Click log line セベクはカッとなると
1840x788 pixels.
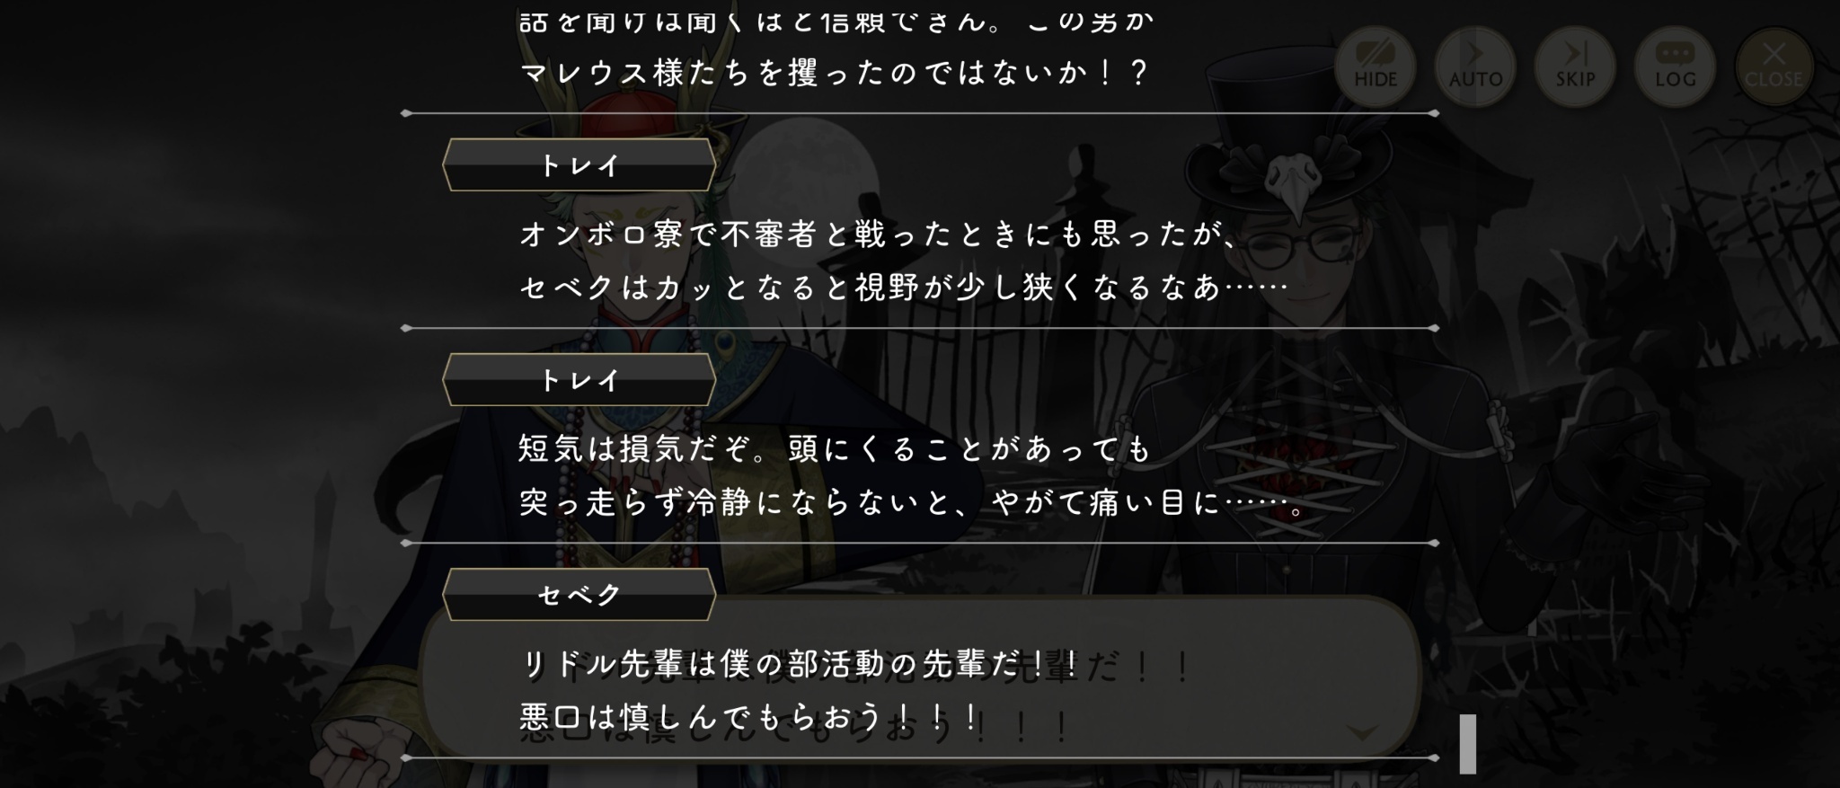point(904,288)
